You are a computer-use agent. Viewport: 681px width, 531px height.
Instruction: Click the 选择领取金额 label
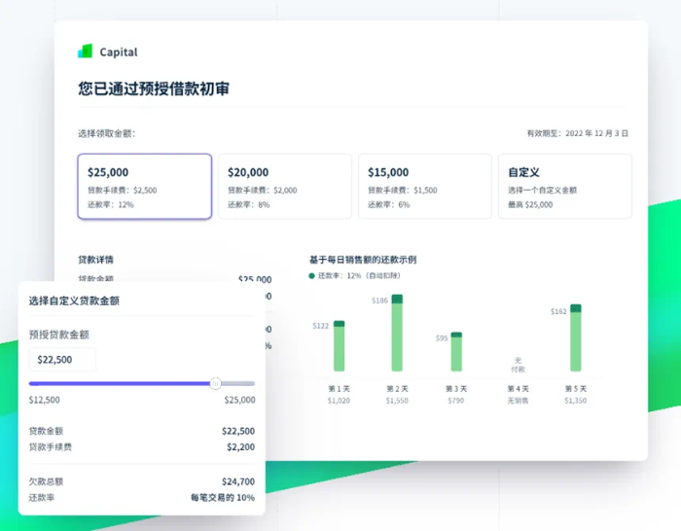click(107, 133)
